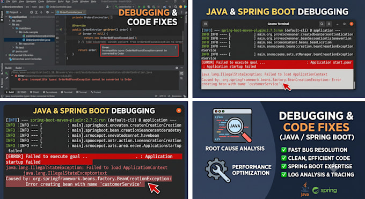Close the orange button on bottom-left debugging panel
The image size is (365, 199).
click(179, 110)
